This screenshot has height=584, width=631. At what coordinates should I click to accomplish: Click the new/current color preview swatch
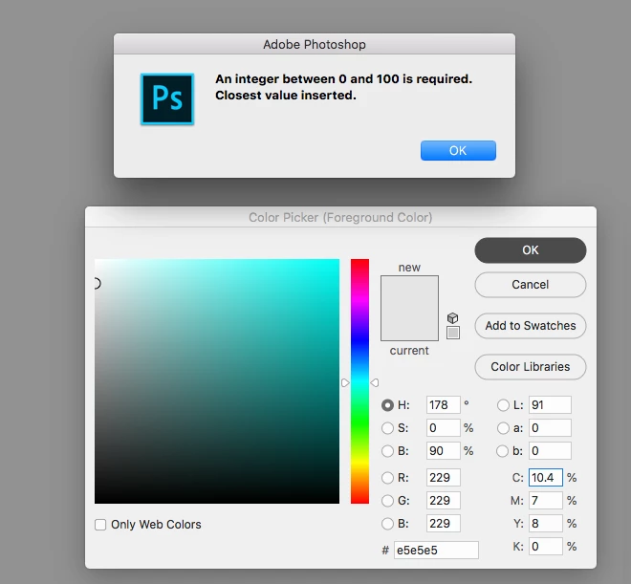tap(409, 308)
